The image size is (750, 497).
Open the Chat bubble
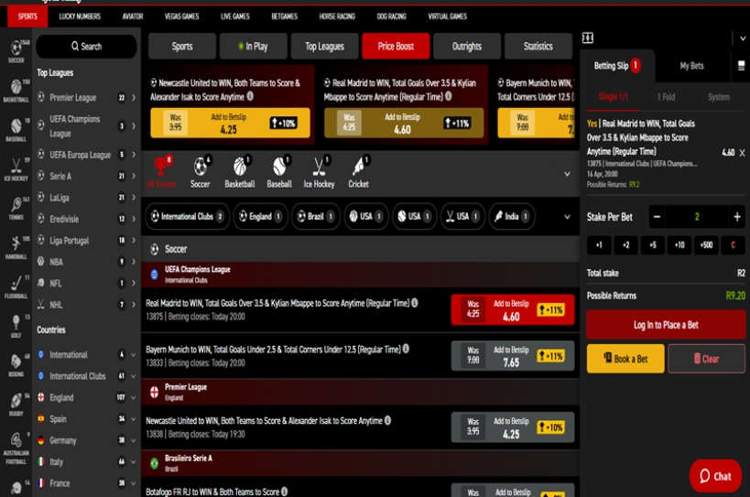point(715,476)
